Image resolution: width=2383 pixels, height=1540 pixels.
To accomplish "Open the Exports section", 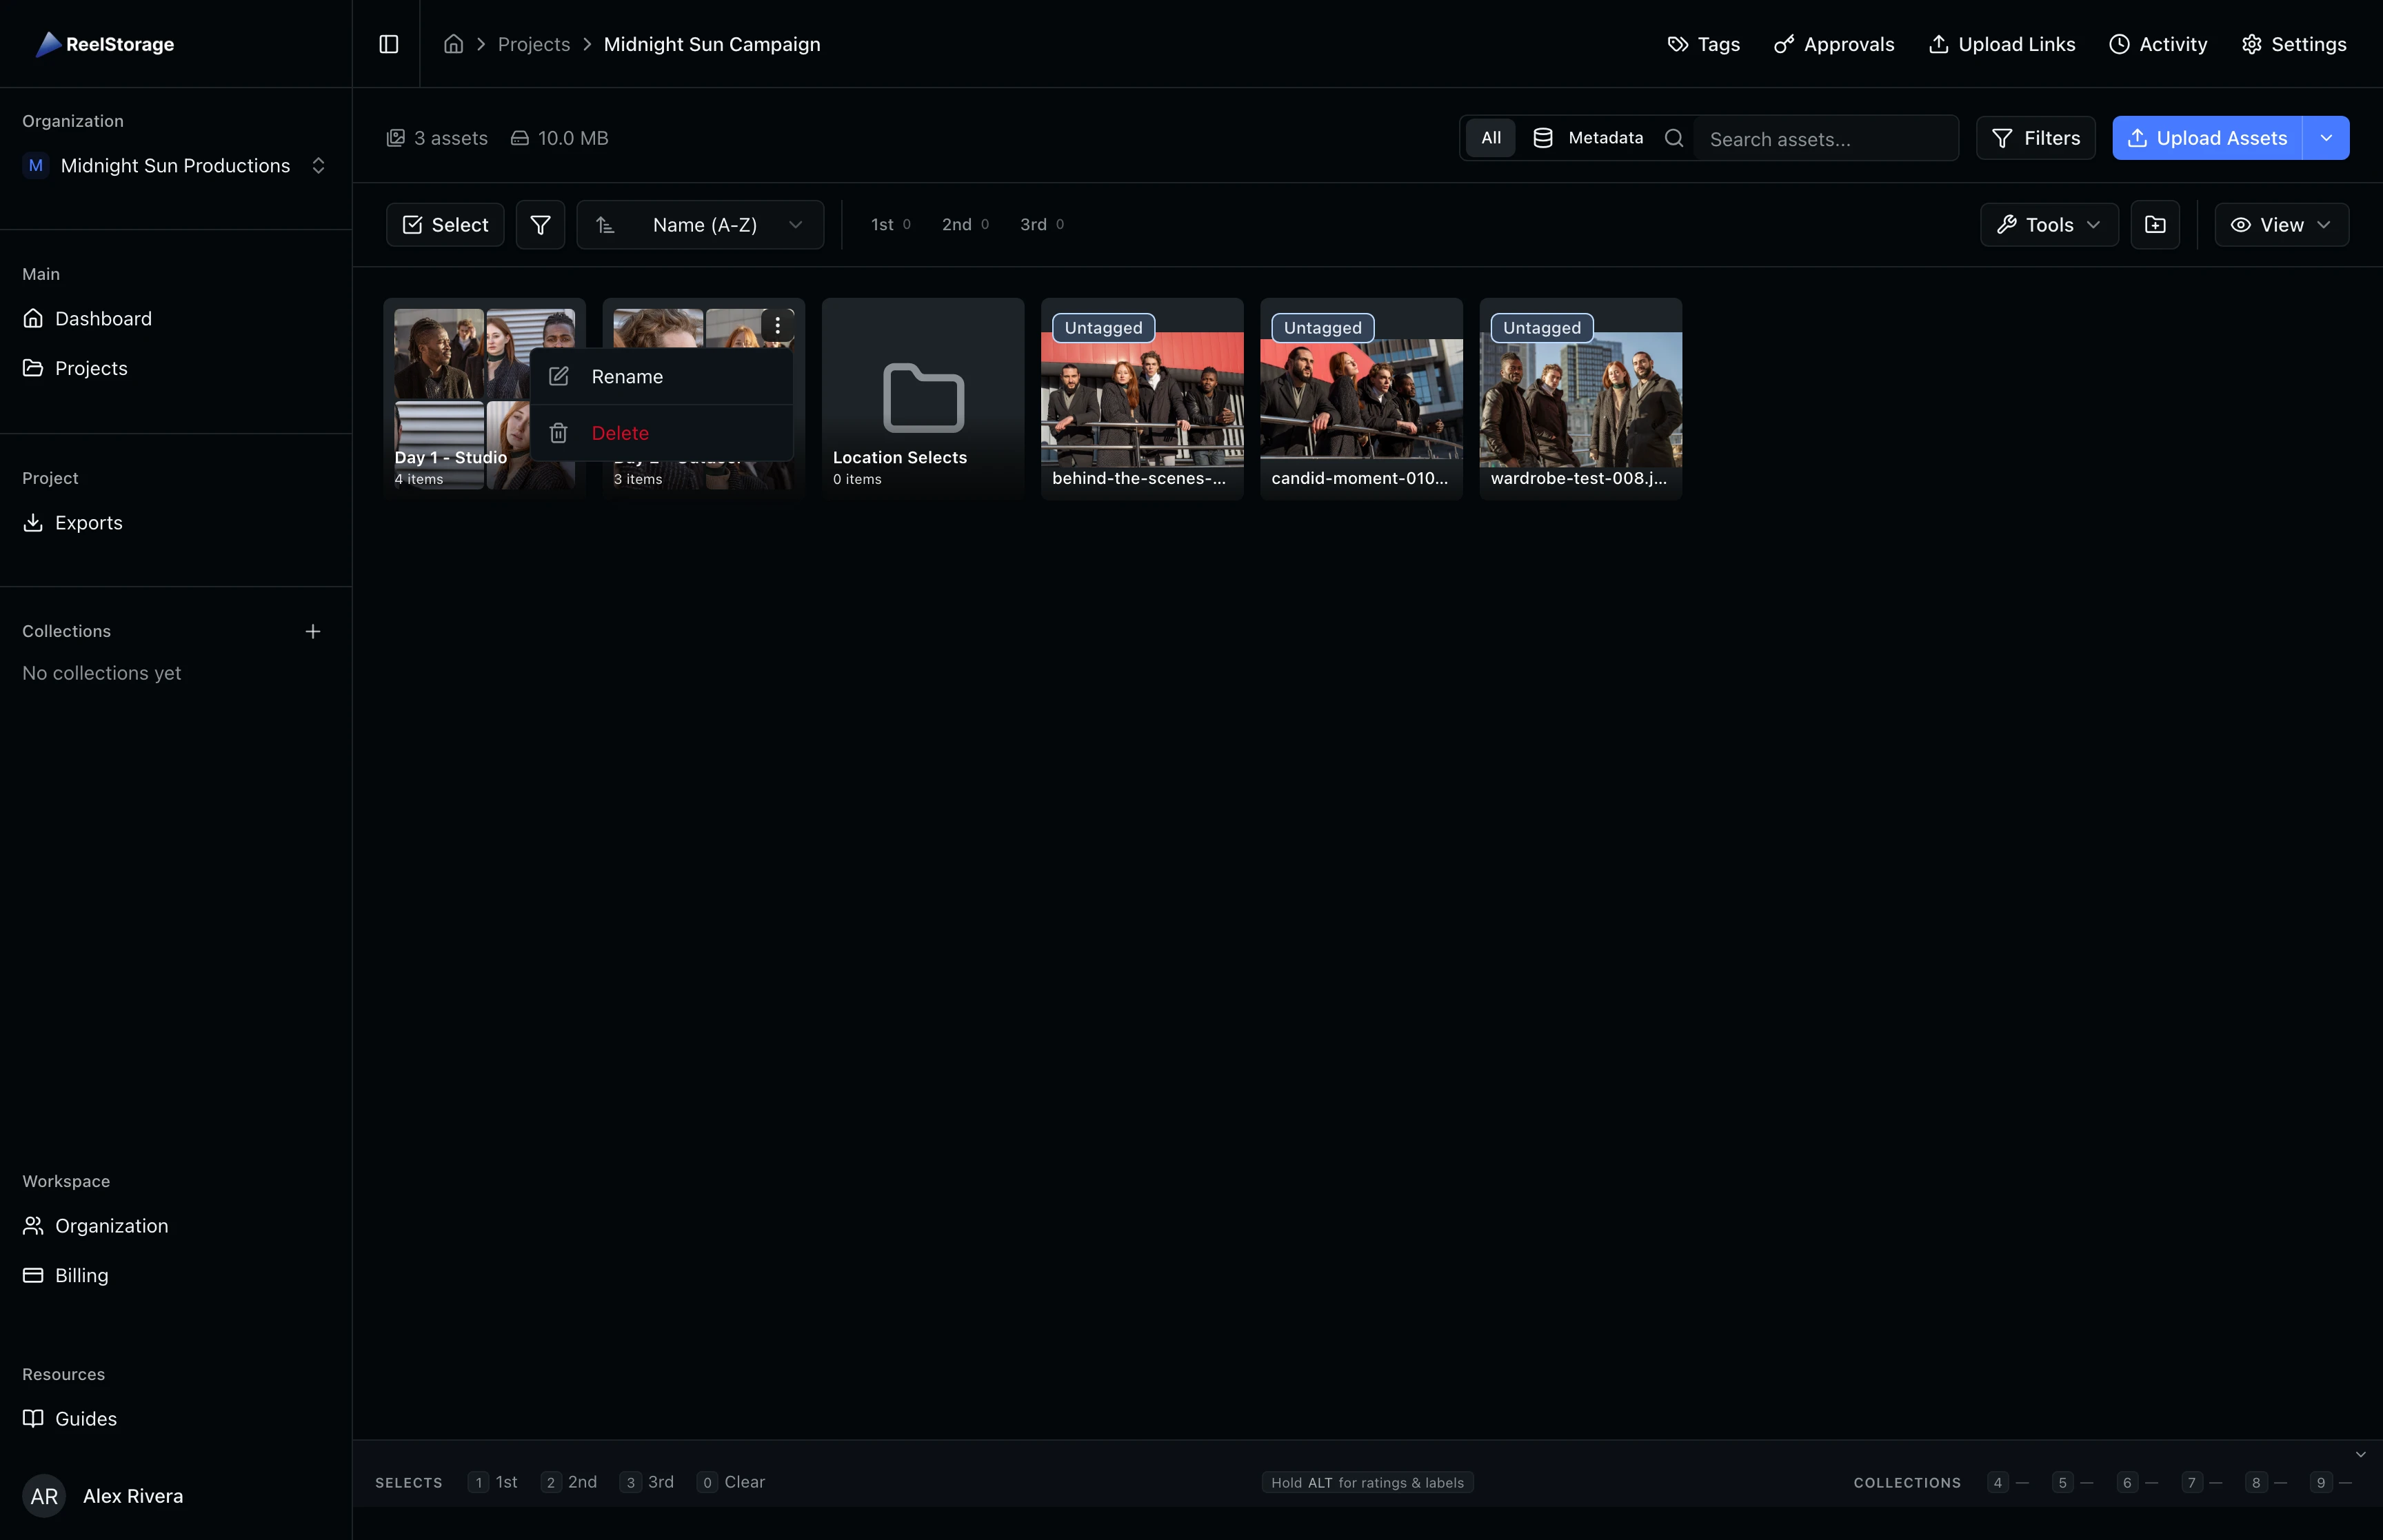I will [x=88, y=522].
